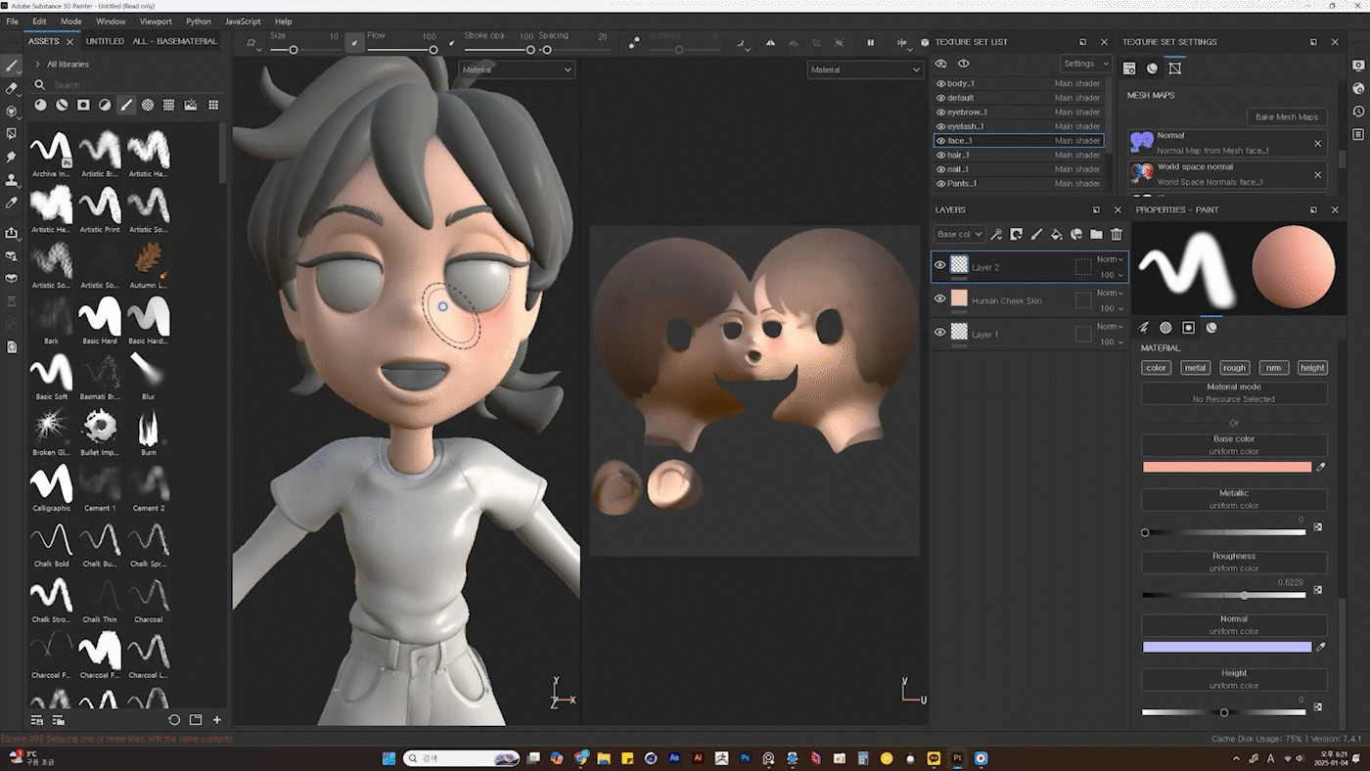
Task: Open the Log icon on right dock
Action: [x=1358, y=133]
